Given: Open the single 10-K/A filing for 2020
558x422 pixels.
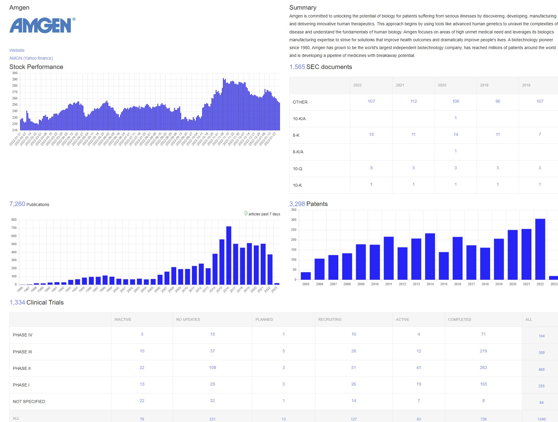Looking at the screenshot, I should tap(456, 118).
